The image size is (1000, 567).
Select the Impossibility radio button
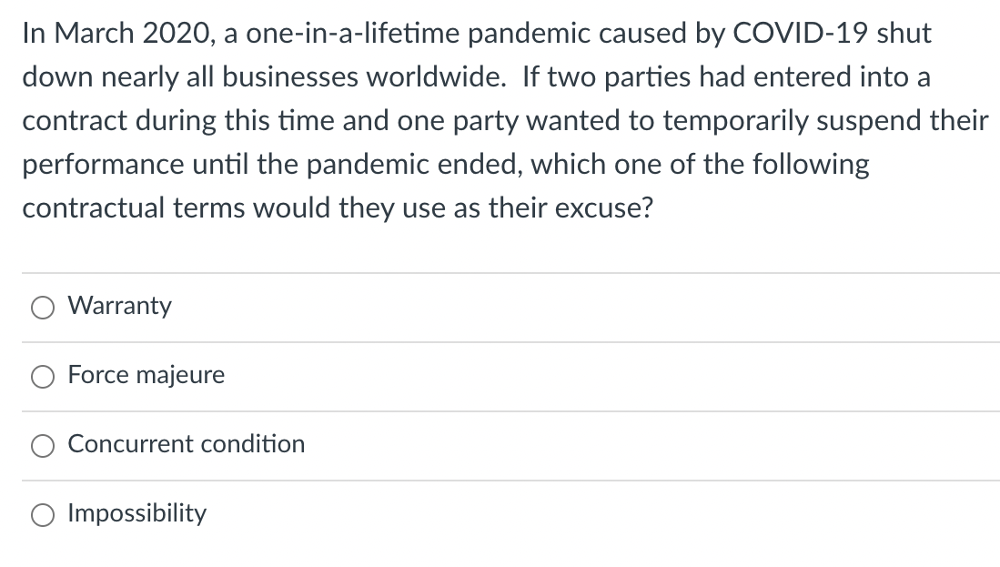pos(42,515)
